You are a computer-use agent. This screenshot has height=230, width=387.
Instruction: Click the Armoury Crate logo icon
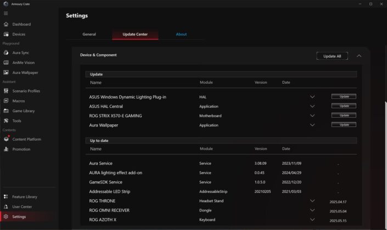(5, 4)
